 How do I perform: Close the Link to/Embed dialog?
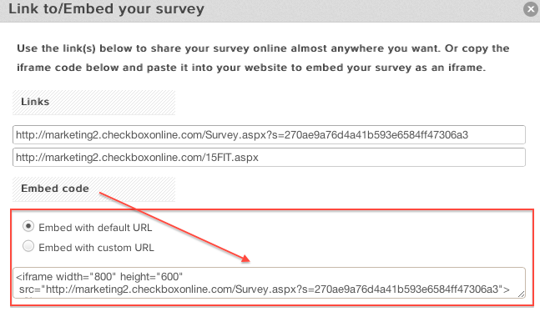point(531,9)
